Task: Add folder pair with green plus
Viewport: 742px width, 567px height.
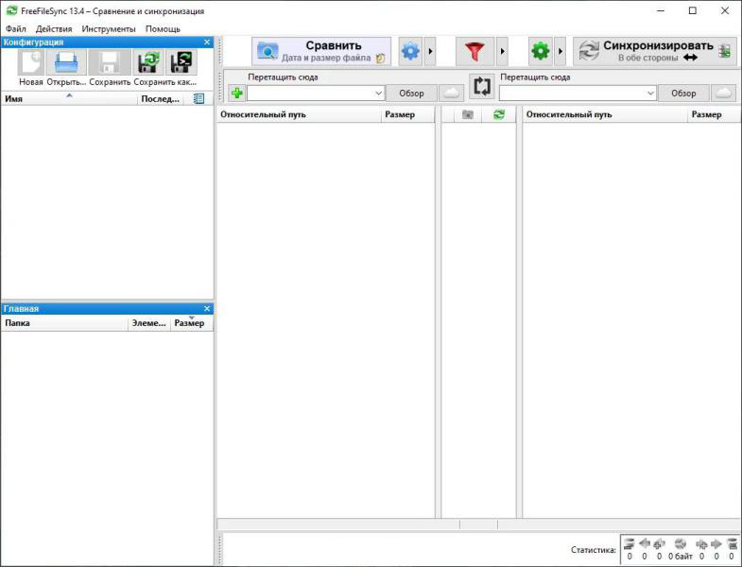Action: point(236,93)
